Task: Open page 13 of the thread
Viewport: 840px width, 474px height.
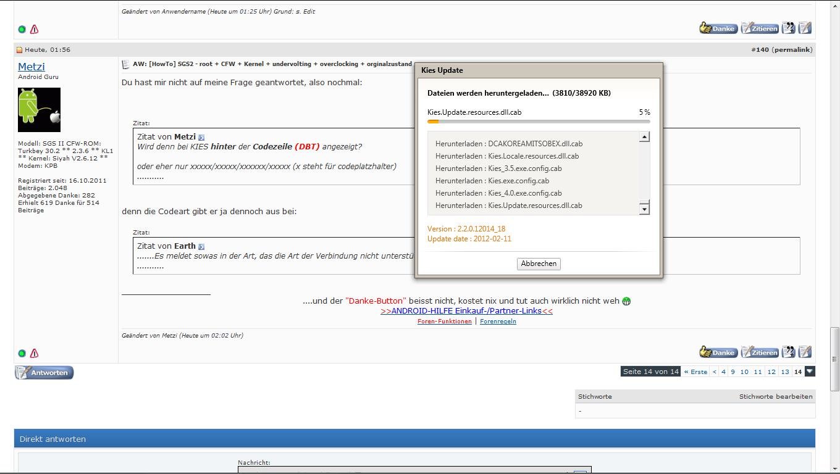Action: point(785,372)
